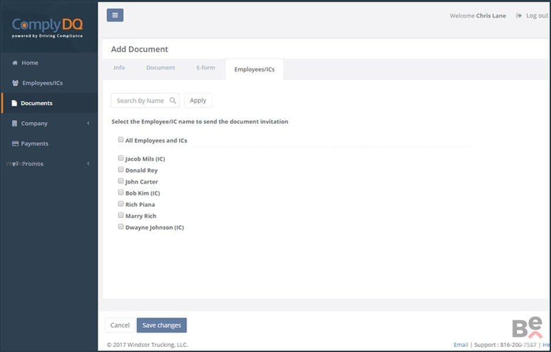Go to the E-form tab
This screenshot has width=551, height=352.
click(x=205, y=67)
